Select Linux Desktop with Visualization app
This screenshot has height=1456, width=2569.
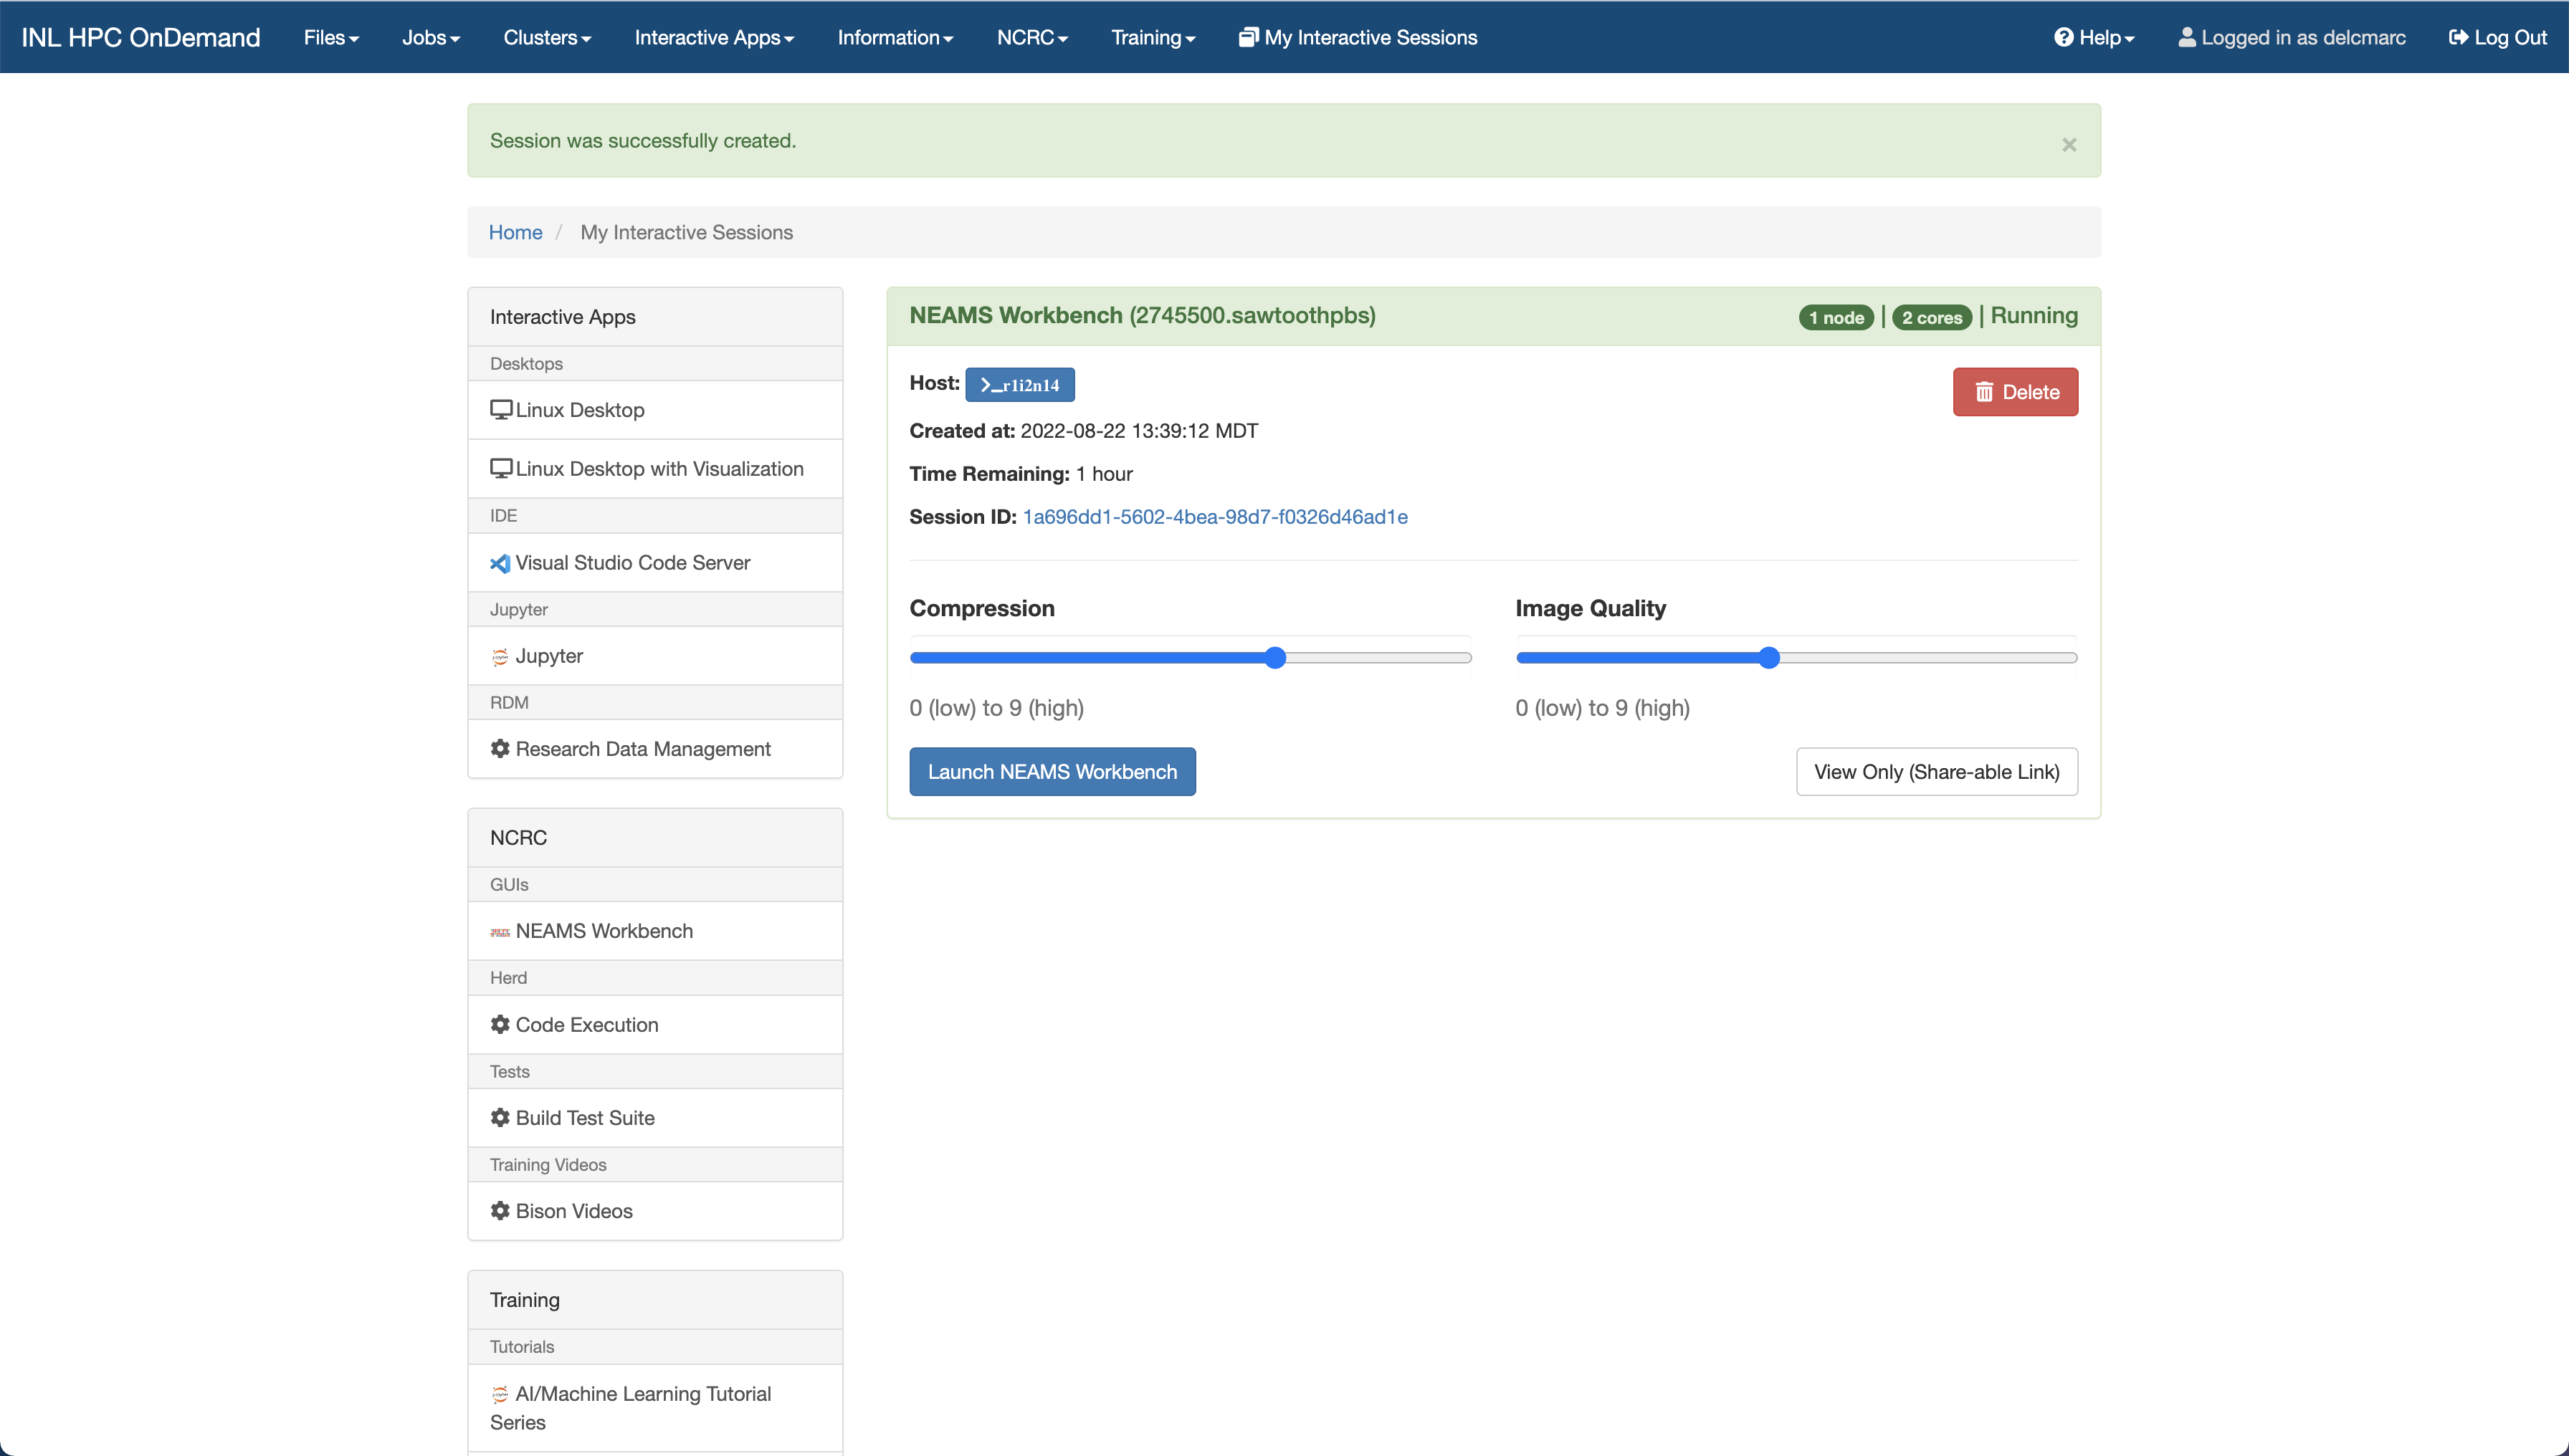tap(655, 469)
